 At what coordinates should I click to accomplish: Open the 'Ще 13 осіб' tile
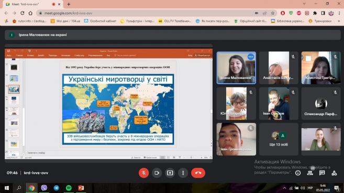[x=279, y=139]
